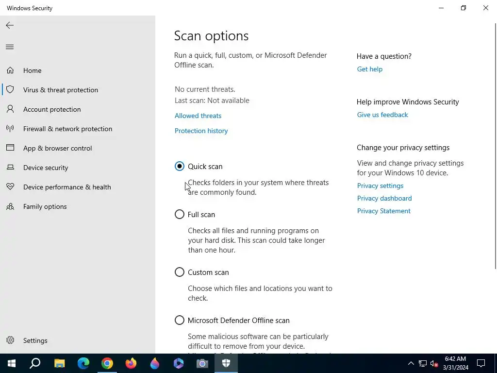Screen dimensions: 497x373
Task: Open the notification center icon
Action: click(481, 363)
